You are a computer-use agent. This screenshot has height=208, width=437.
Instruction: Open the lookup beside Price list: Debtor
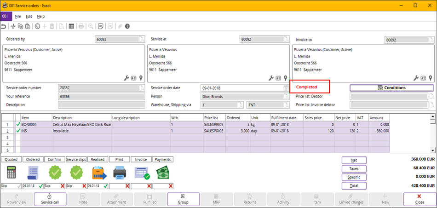click(431, 97)
